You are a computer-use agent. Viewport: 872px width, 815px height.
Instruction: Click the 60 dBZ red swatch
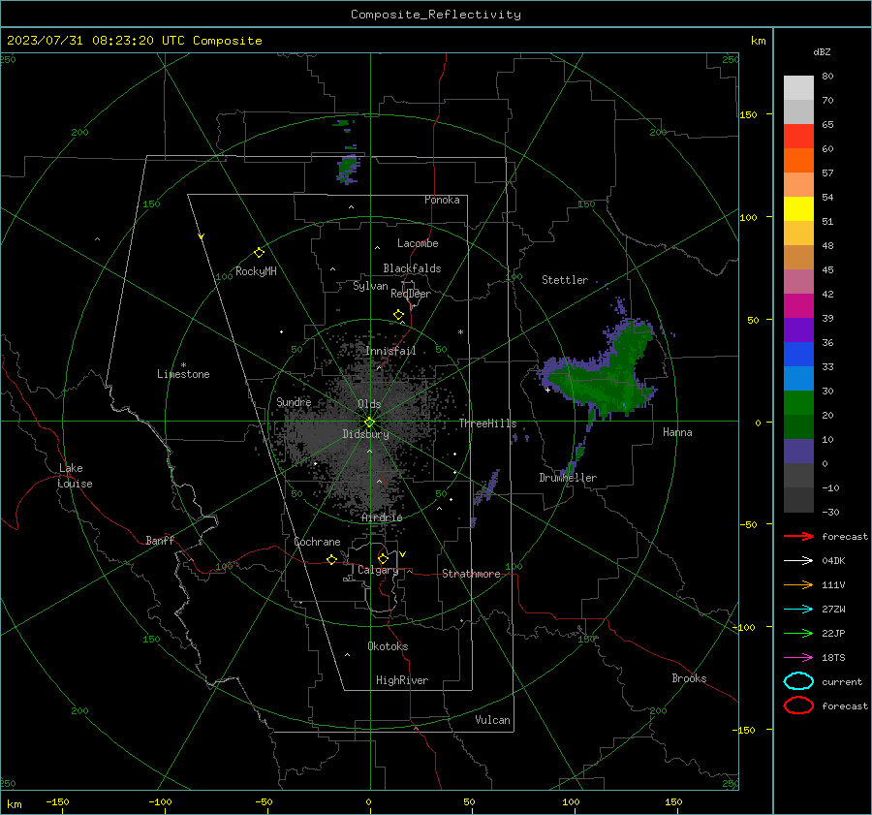click(798, 136)
